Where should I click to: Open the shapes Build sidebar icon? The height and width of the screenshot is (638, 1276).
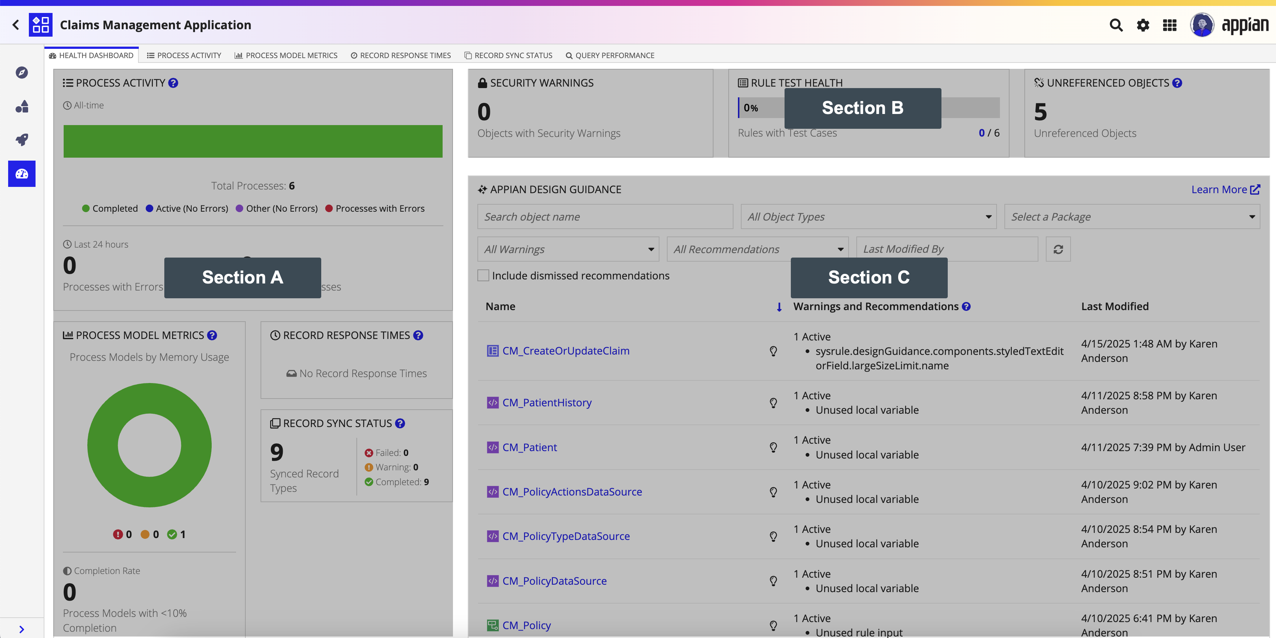point(22,107)
